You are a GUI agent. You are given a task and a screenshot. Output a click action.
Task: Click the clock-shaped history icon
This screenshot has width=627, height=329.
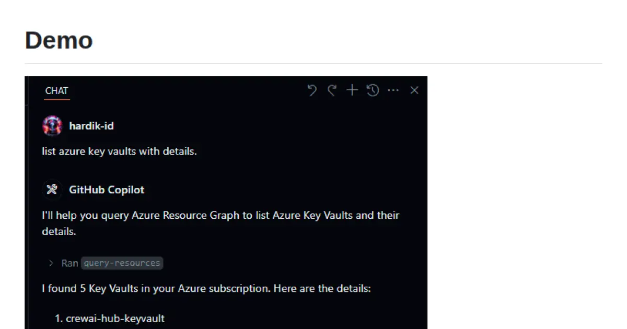coord(373,90)
